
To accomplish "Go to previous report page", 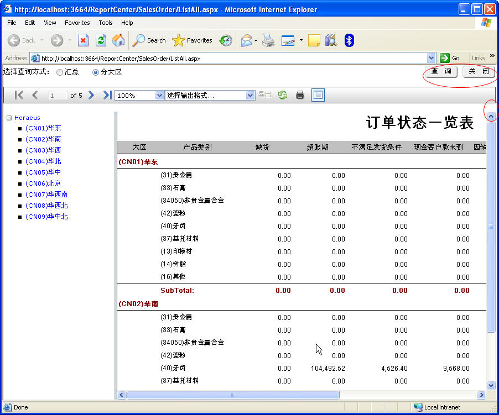I will pos(35,95).
